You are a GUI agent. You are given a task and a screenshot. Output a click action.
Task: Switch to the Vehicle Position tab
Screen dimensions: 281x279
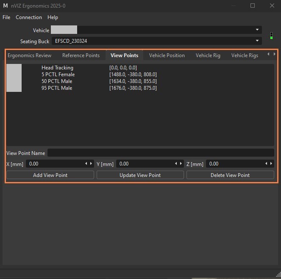167,55
